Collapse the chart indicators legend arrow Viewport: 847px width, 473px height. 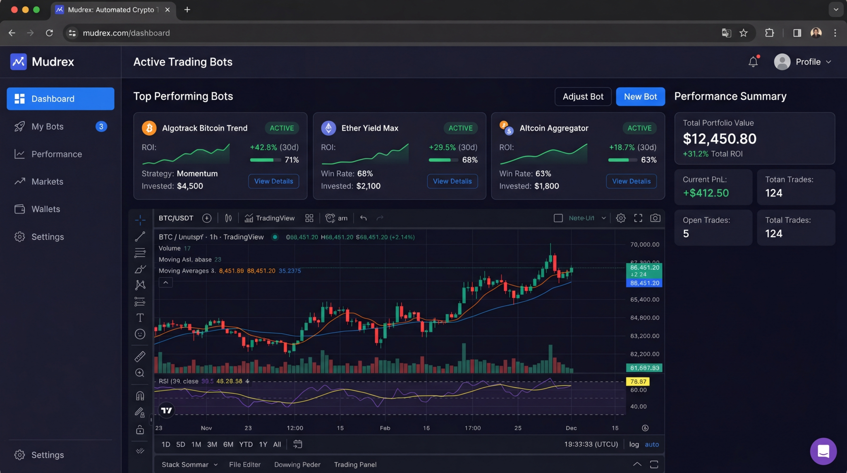(165, 282)
